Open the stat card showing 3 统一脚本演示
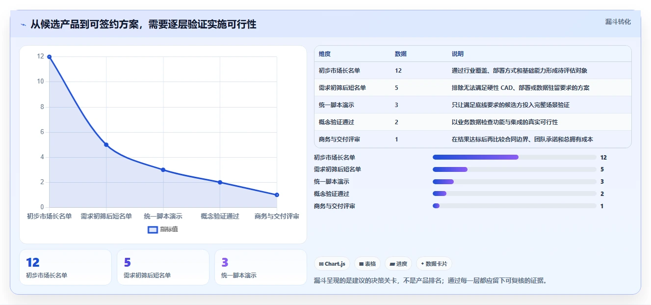 tap(260, 267)
